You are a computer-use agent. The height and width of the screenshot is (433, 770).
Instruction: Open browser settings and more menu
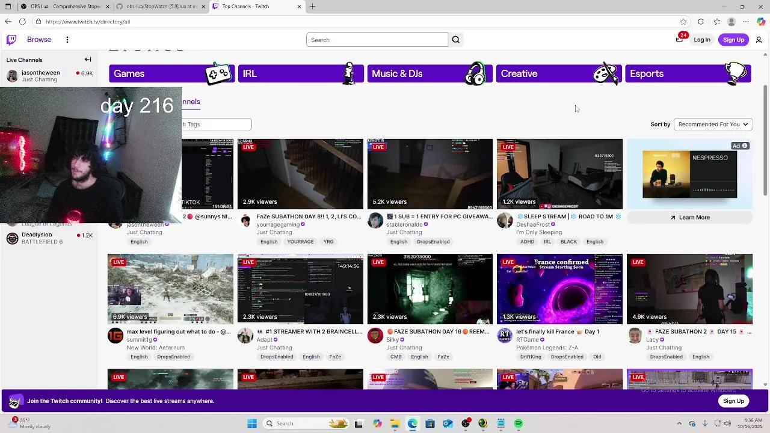746,22
